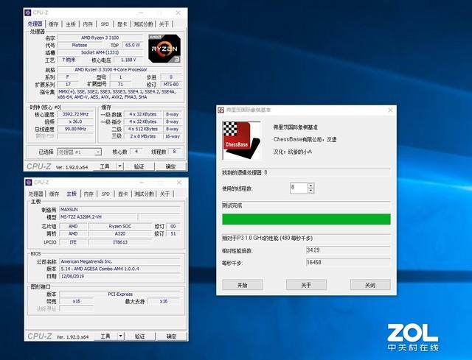Click the 4 x 512 KBytes L2 value
Viewport: 472px width, 360px height.
(x=143, y=129)
